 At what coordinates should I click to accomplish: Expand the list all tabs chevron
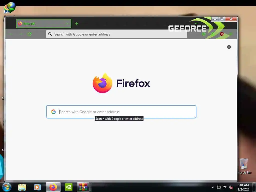point(196,23)
